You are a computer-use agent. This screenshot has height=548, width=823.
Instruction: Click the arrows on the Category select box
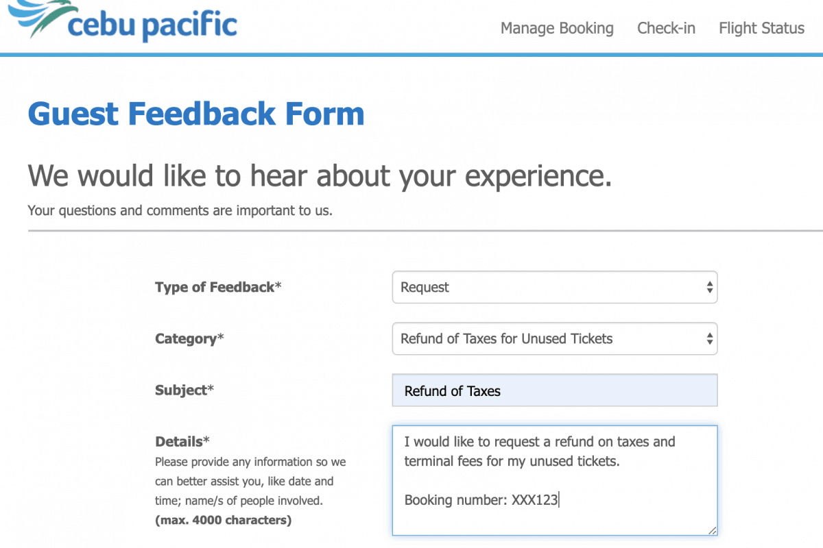(x=709, y=339)
